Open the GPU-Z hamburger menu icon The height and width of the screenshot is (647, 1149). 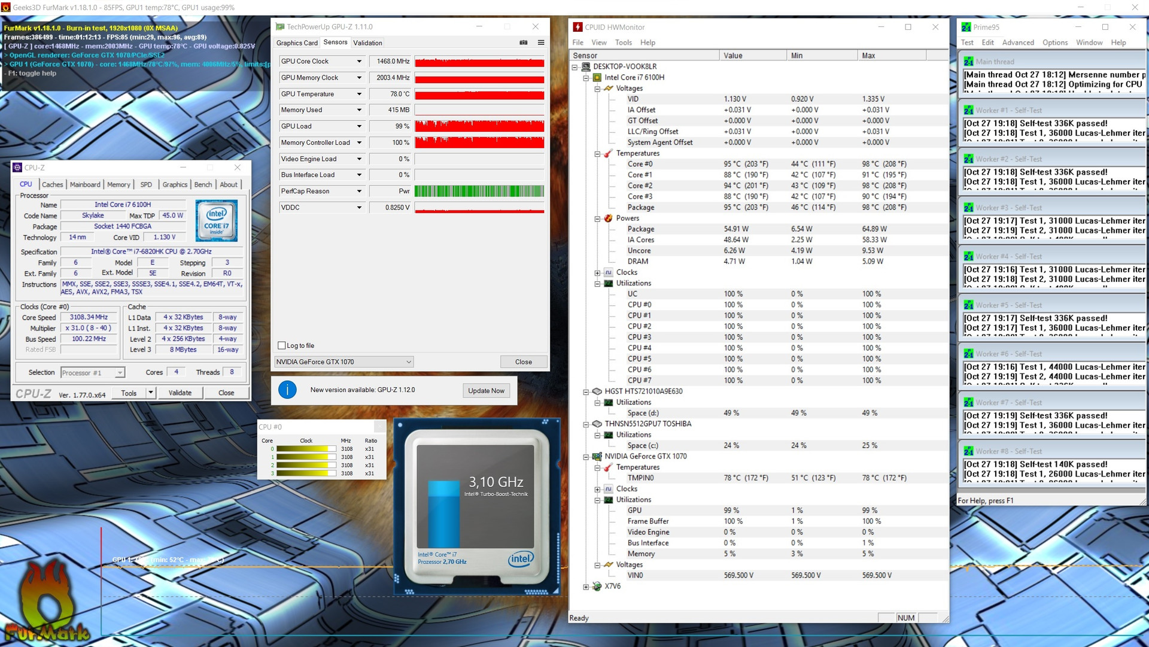pos(541,42)
